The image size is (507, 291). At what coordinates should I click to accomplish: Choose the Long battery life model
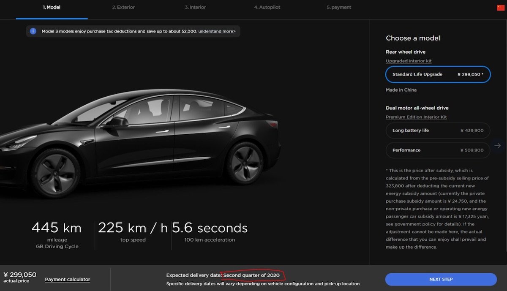coord(438,131)
